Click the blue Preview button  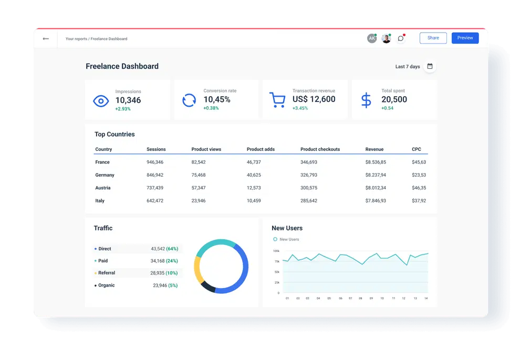point(465,38)
